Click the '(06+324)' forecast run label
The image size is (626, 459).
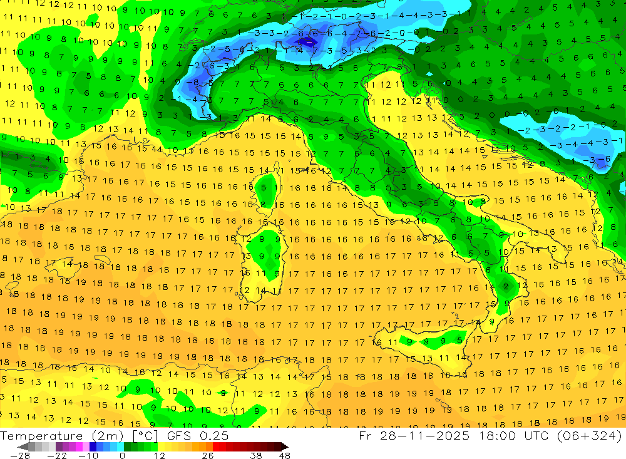[590, 435]
